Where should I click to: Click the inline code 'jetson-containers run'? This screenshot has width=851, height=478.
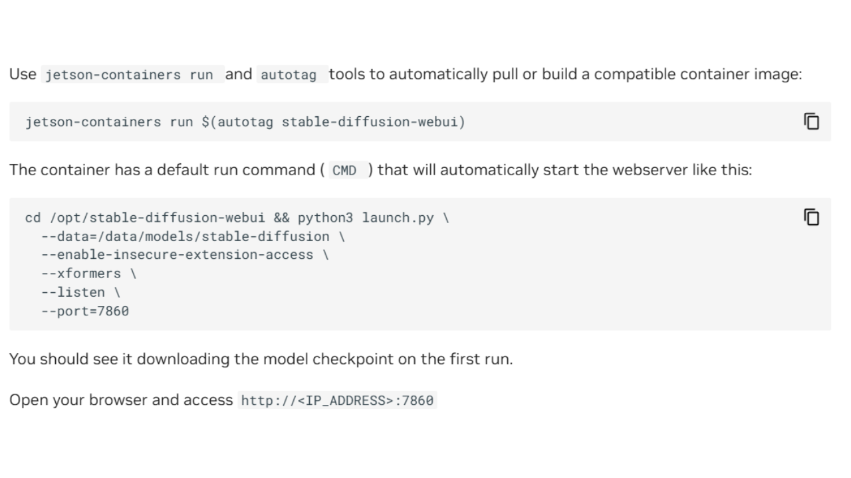click(x=129, y=74)
